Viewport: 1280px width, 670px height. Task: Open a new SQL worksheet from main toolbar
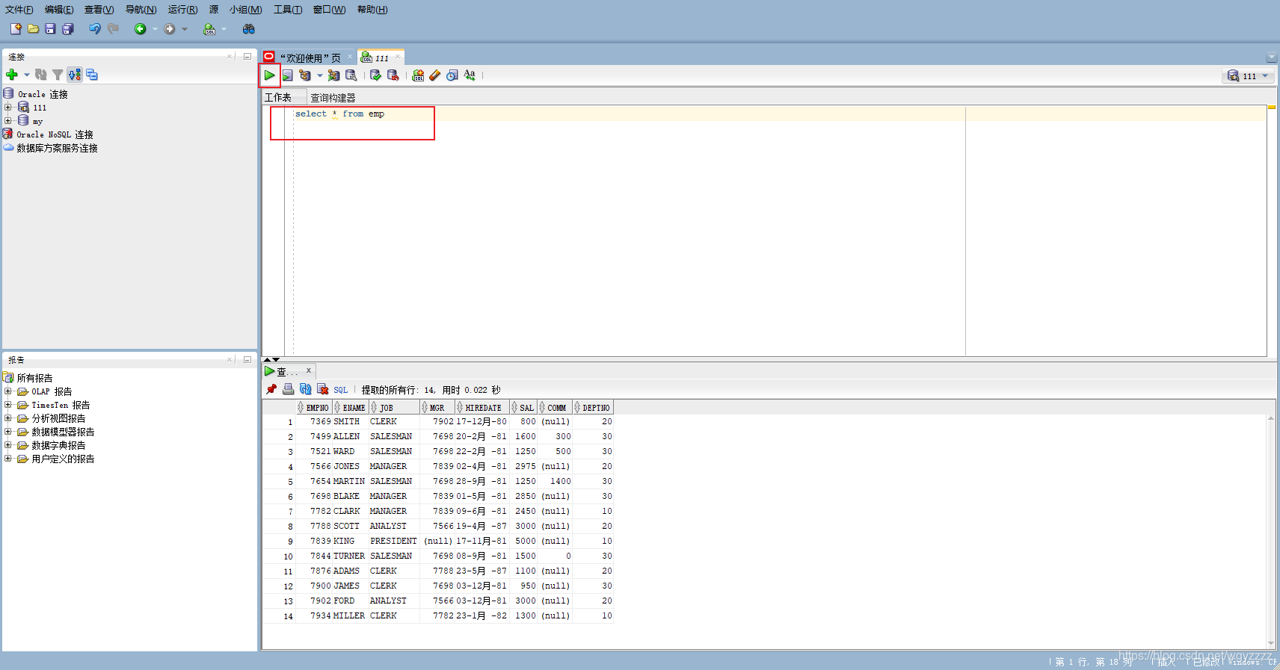click(209, 29)
